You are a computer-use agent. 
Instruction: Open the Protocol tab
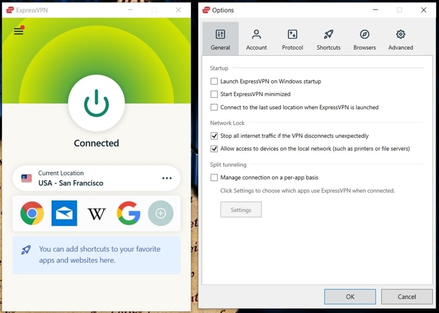click(x=292, y=38)
